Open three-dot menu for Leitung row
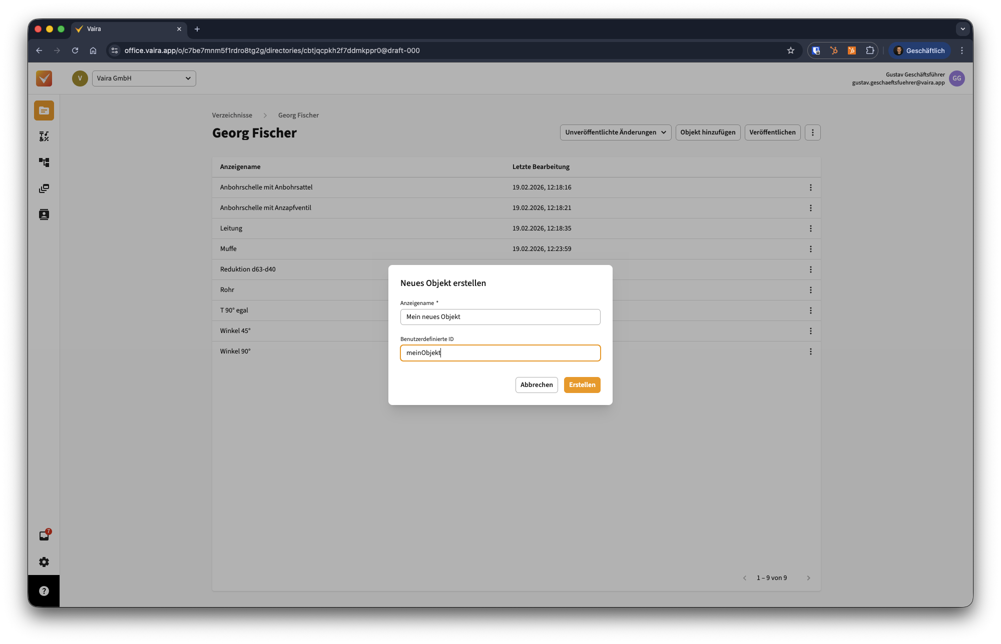The width and height of the screenshot is (1001, 644). 810,228
